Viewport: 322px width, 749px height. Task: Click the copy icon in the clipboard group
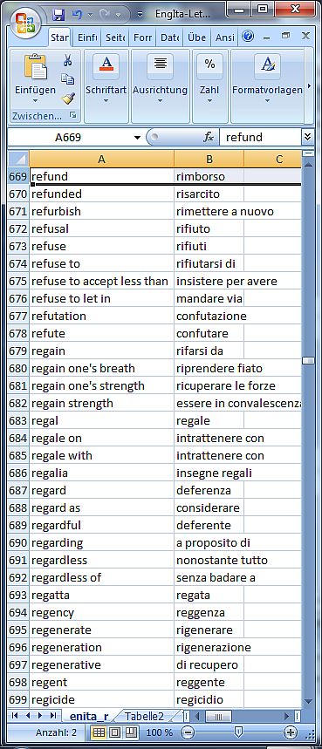coord(68,78)
